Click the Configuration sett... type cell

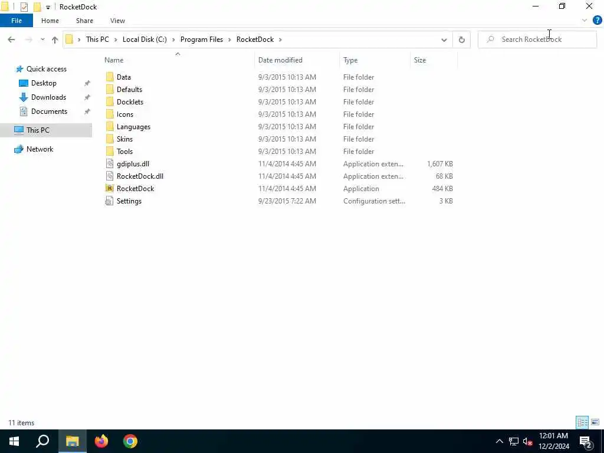[374, 201]
